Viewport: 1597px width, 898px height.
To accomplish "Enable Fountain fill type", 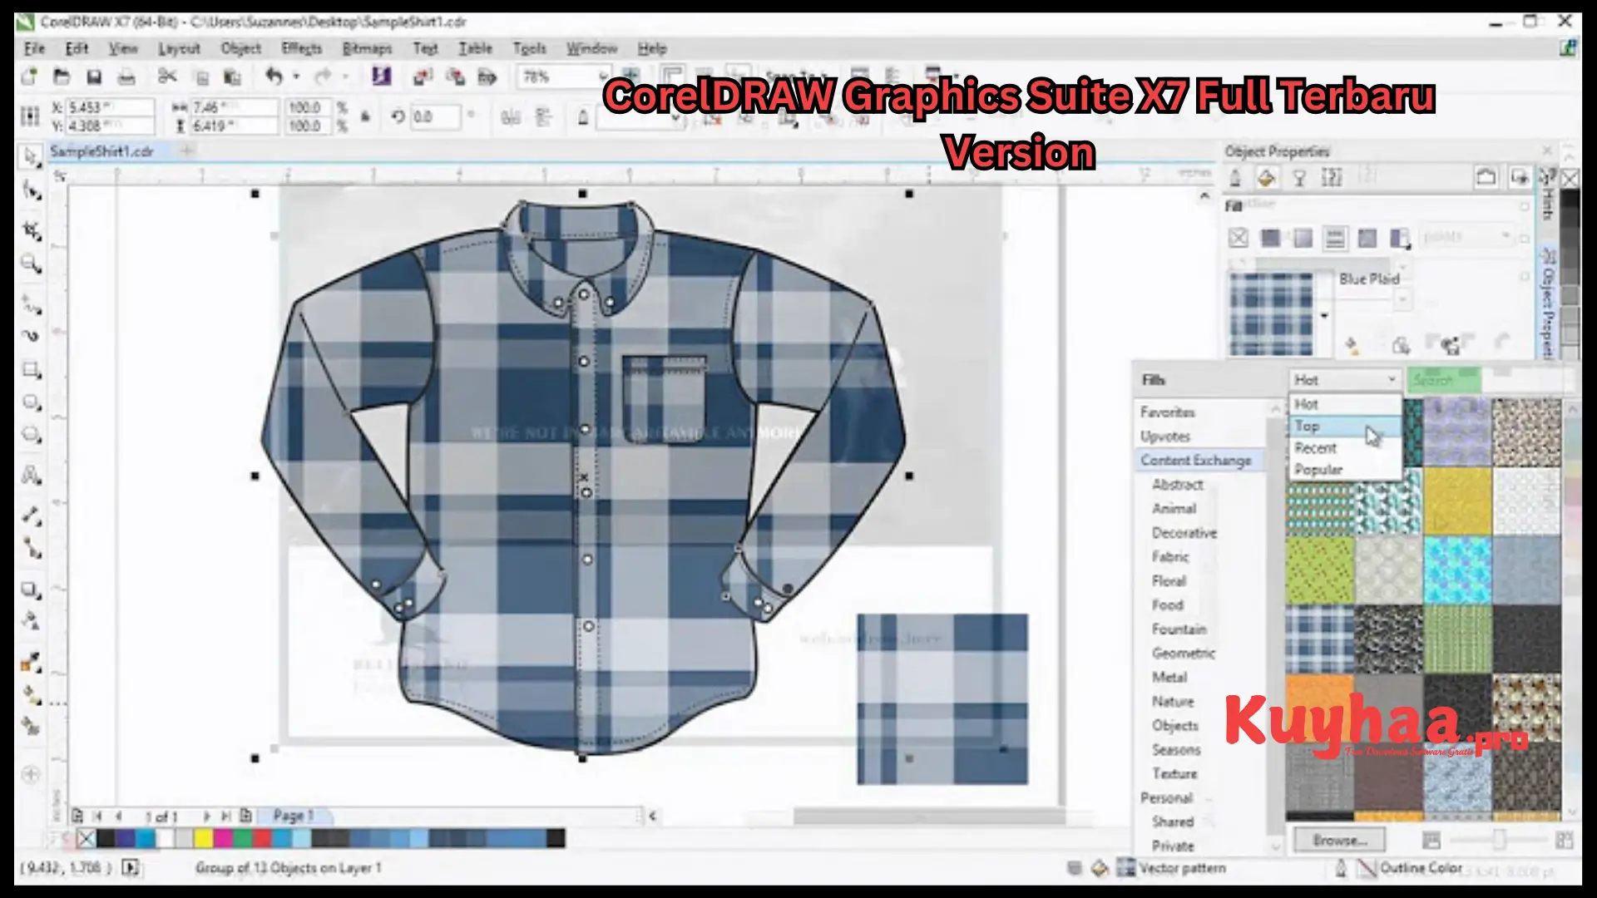I will coord(1303,239).
